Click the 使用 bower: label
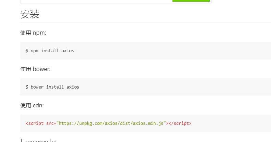This screenshot has height=142, width=271. coord(36,69)
